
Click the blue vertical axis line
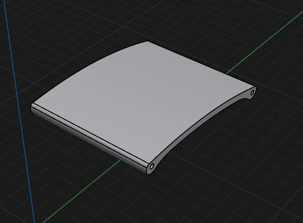19,111
